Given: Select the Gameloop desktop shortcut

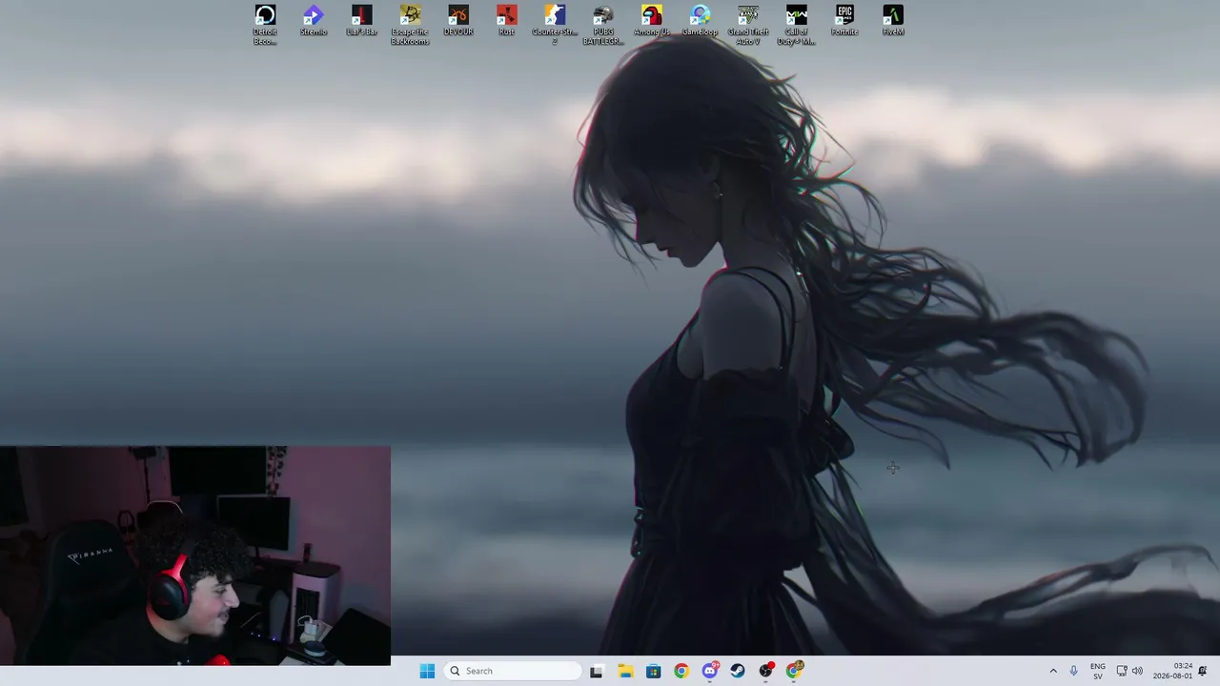Looking at the screenshot, I should pos(700,21).
